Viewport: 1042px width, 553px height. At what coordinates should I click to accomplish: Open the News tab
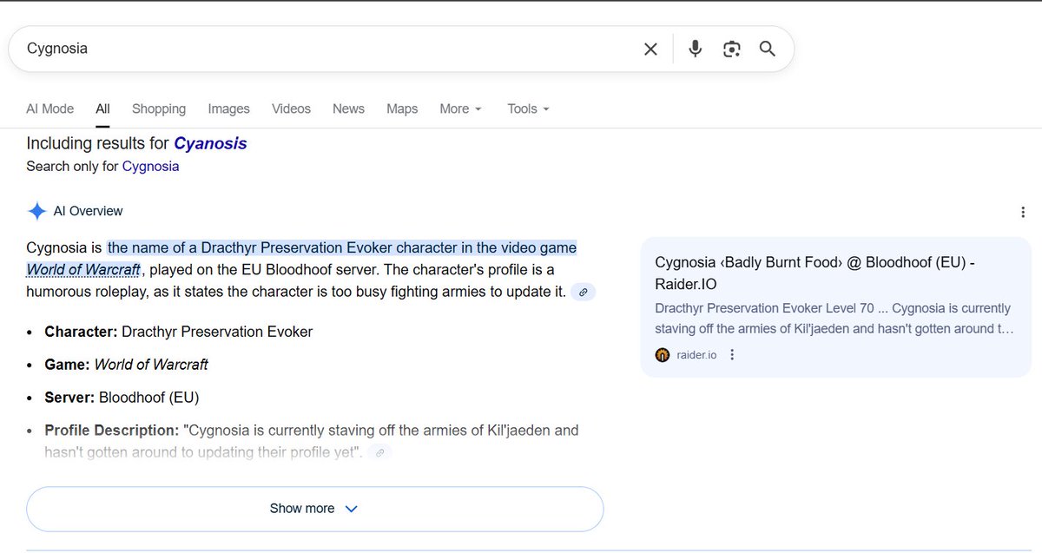(x=348, y=109)
